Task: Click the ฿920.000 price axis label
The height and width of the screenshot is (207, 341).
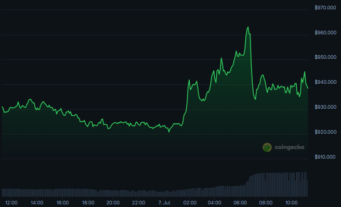Action: (325, 132)
